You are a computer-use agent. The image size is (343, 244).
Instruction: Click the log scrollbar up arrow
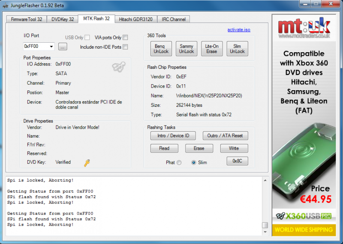coord(265,180)
